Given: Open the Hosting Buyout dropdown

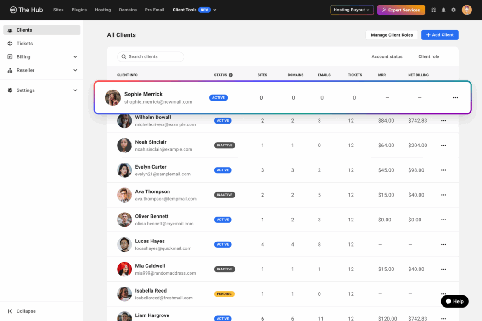Looking at the screenshot, I should (352, 9).
